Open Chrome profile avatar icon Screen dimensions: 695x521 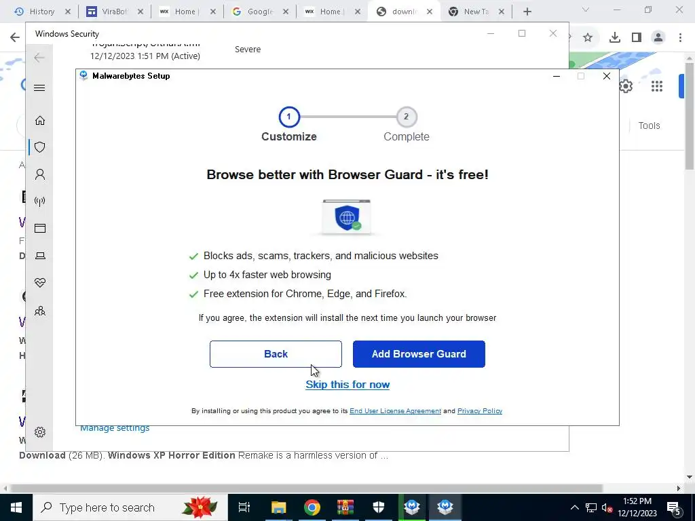point(658,38)
